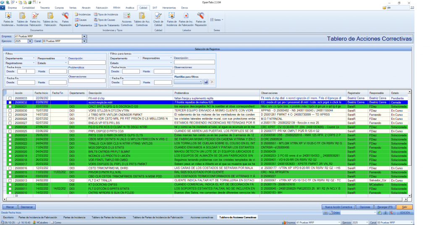Open Partes de Fabricación in Listados group
Viewport: 430px width, 225px height.
(186, 18)
